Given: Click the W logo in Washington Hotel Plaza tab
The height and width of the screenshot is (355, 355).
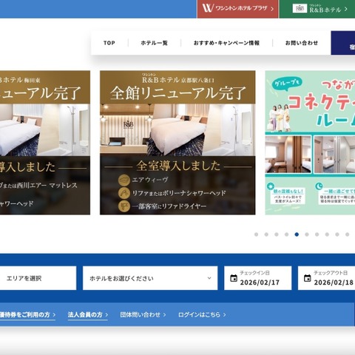Looking at the screenshot, I should pyautogui.click(x=208, y=8).
